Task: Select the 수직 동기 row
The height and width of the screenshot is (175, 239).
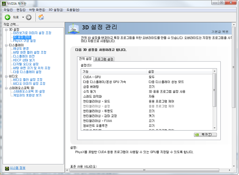Action: (147, 92)
